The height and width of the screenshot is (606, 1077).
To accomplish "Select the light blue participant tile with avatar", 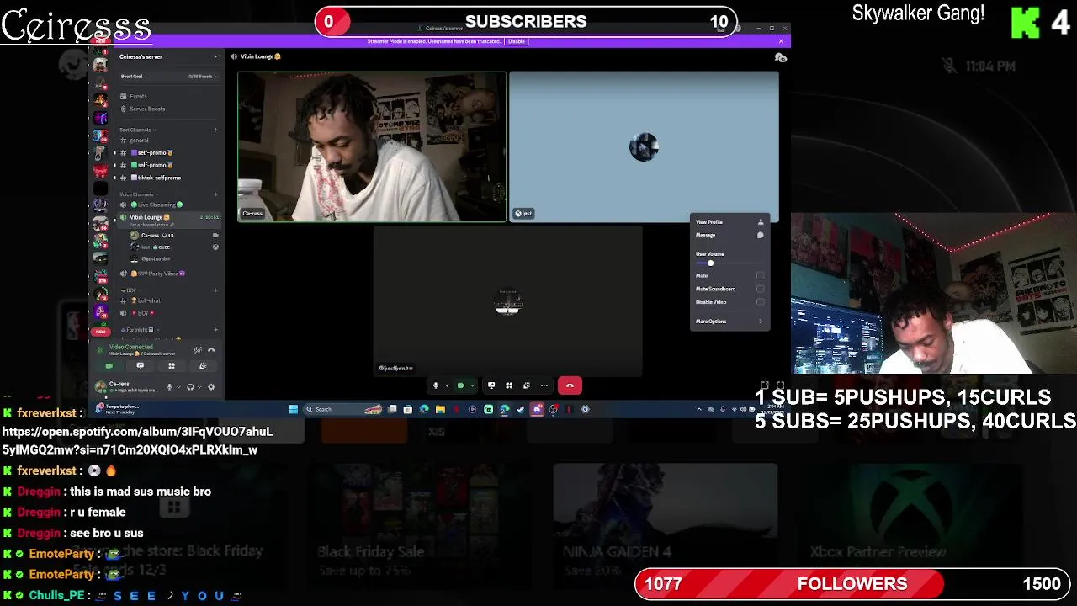I will click(645, 147).
